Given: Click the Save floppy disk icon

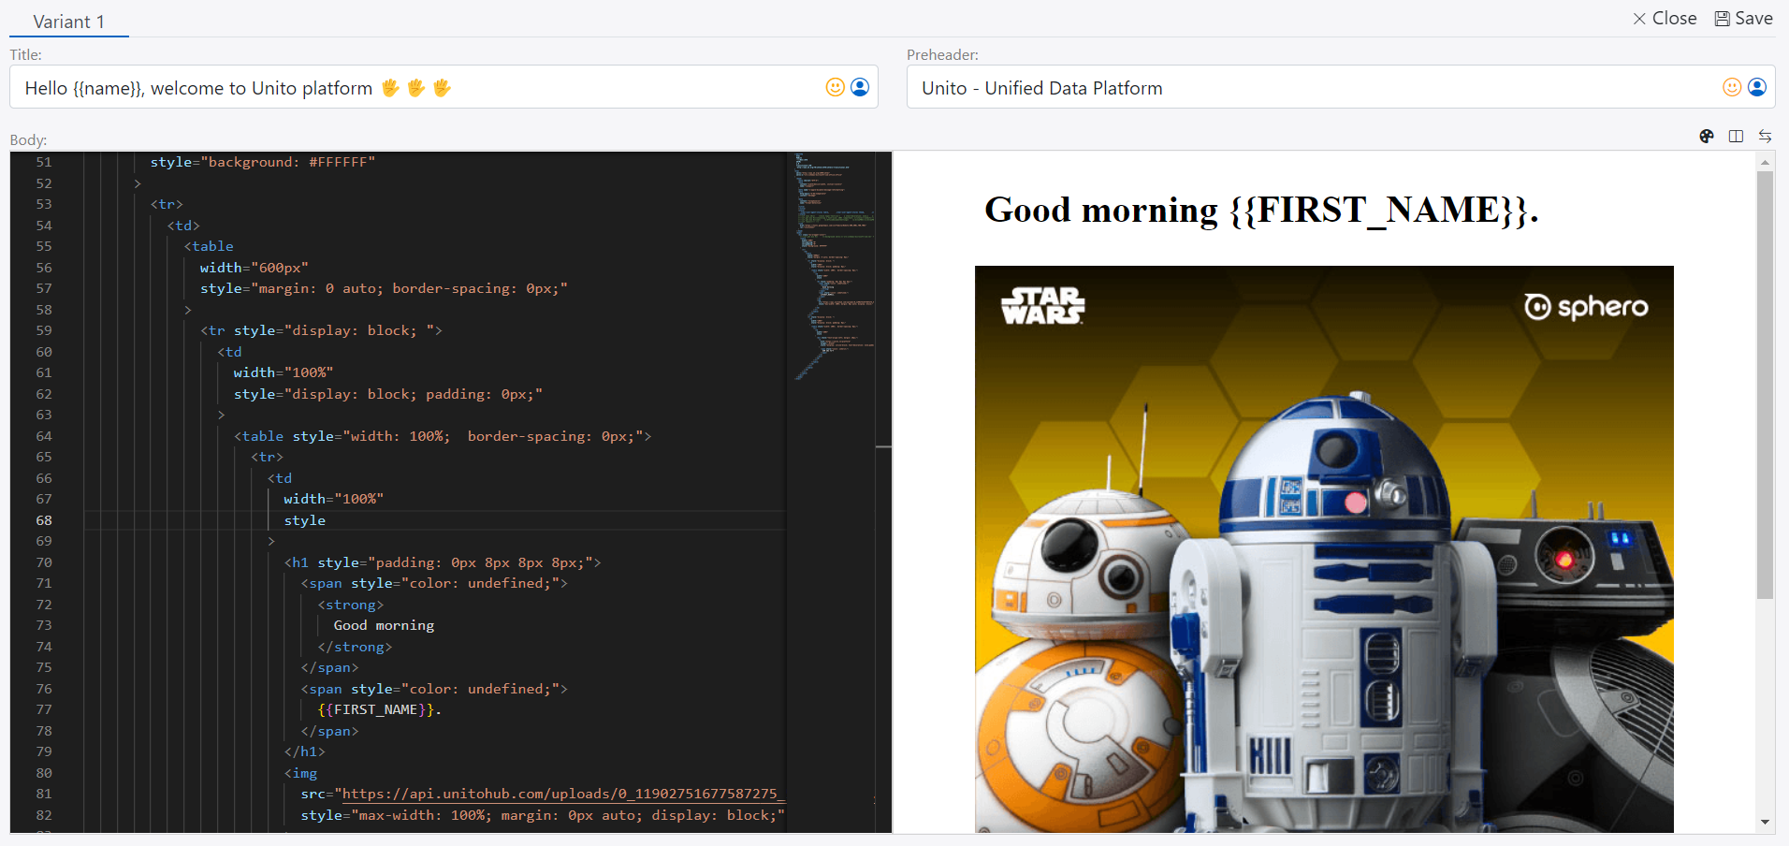Looking at the screenshot, I should coord(1722,19).
